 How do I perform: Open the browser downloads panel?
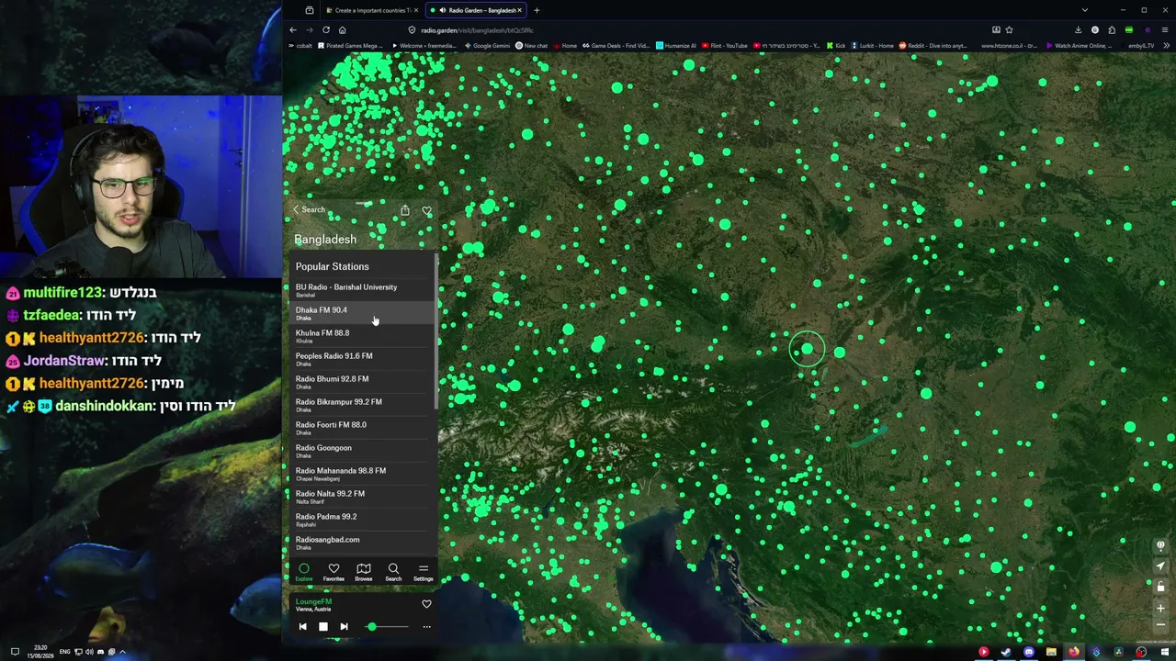click(x=1078, y=29)
